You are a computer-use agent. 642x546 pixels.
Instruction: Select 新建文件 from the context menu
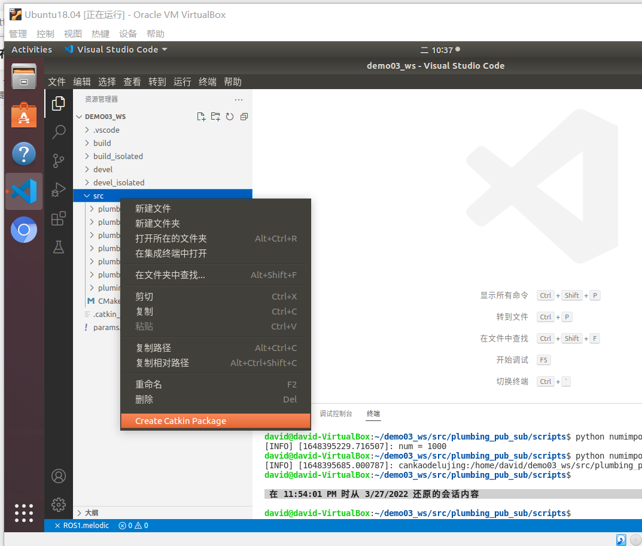pyautogui.click(x=216, y=209)
